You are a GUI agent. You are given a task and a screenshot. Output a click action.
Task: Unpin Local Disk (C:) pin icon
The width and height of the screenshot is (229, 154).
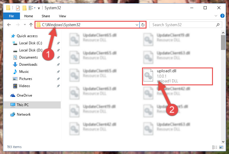[x=58, y=43]
